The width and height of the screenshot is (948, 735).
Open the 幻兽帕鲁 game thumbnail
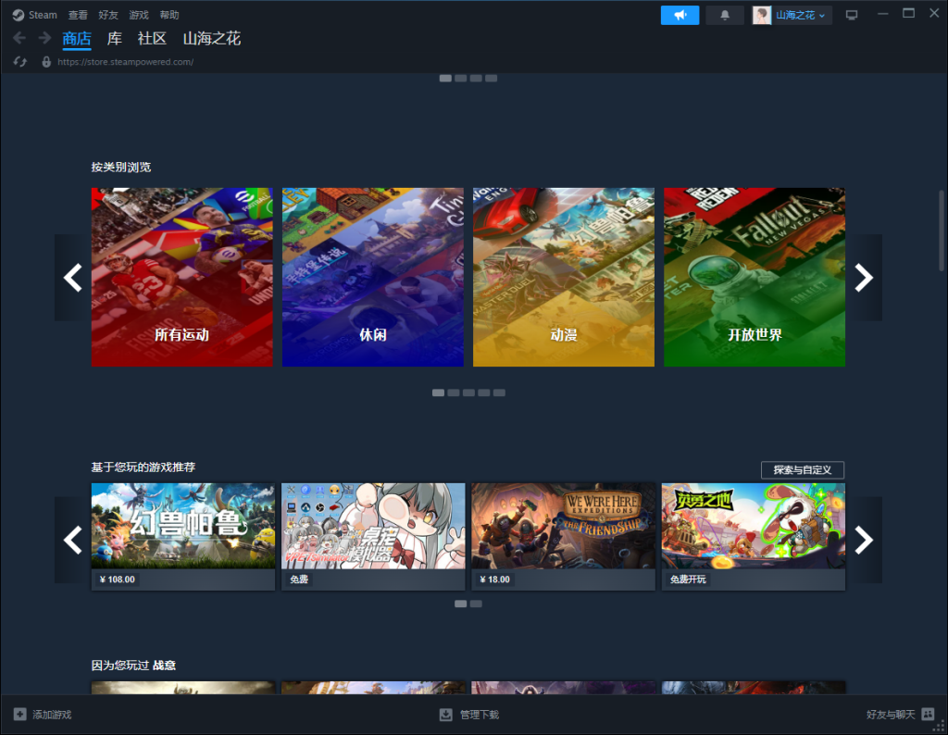pos(182,525)
